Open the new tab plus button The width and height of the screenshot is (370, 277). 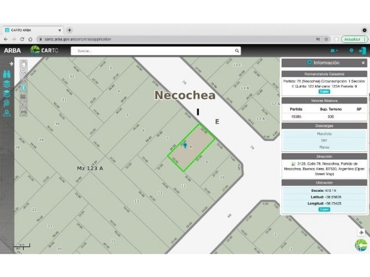coord(70,30)
